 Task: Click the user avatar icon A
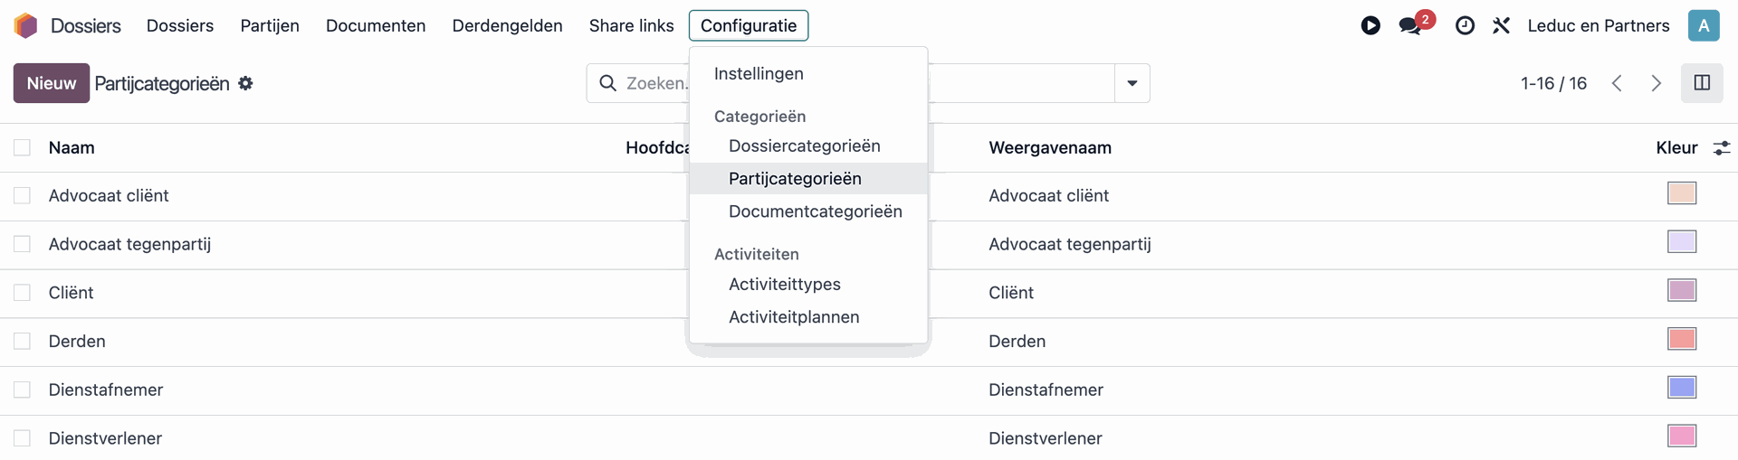(x=1703, y=25)
